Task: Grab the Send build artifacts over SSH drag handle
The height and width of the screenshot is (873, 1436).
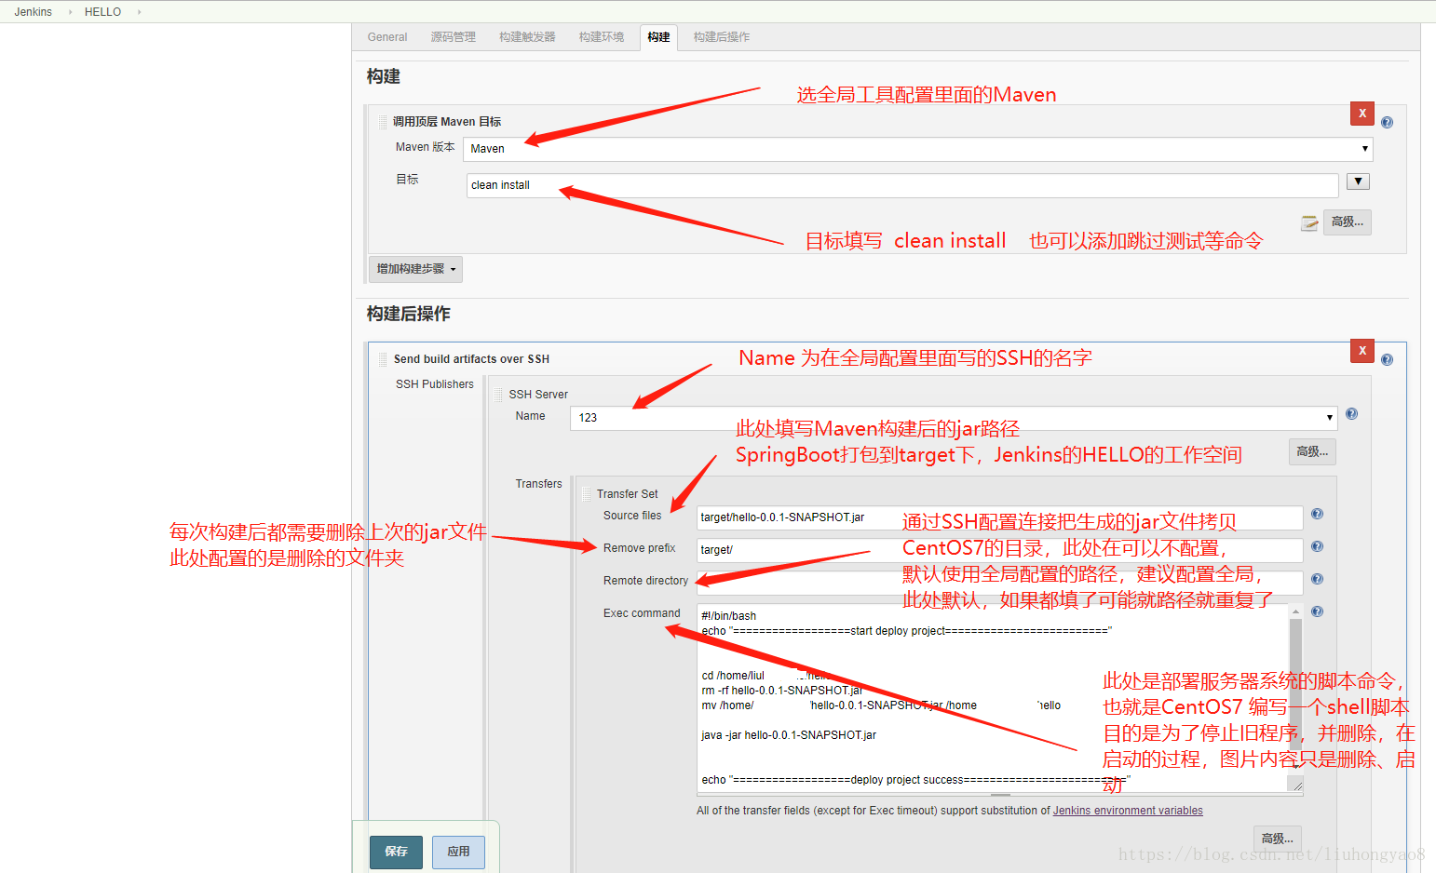Action: (x=383, y=359)
